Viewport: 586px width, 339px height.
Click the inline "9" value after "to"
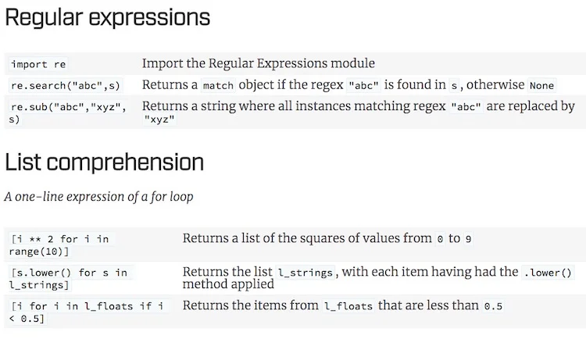coord(468,239)
